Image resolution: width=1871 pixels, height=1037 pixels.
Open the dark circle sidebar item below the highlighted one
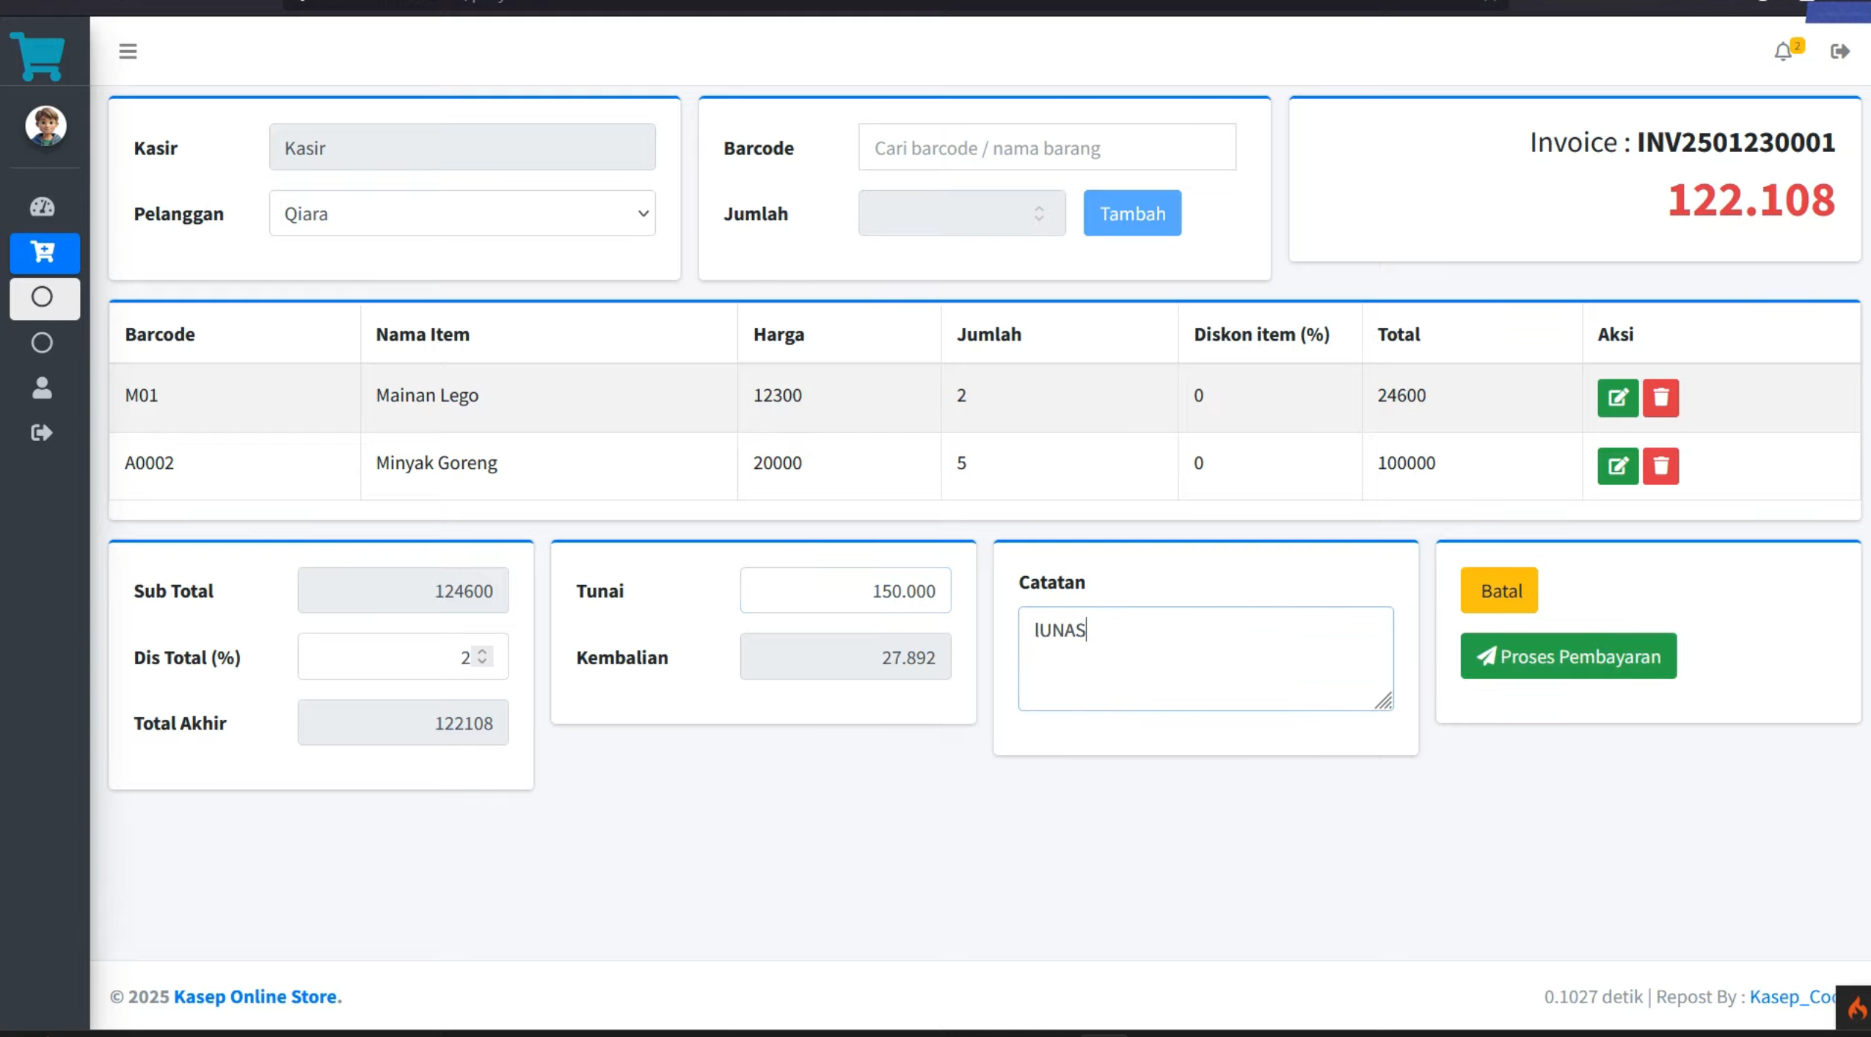click(42, 343)
